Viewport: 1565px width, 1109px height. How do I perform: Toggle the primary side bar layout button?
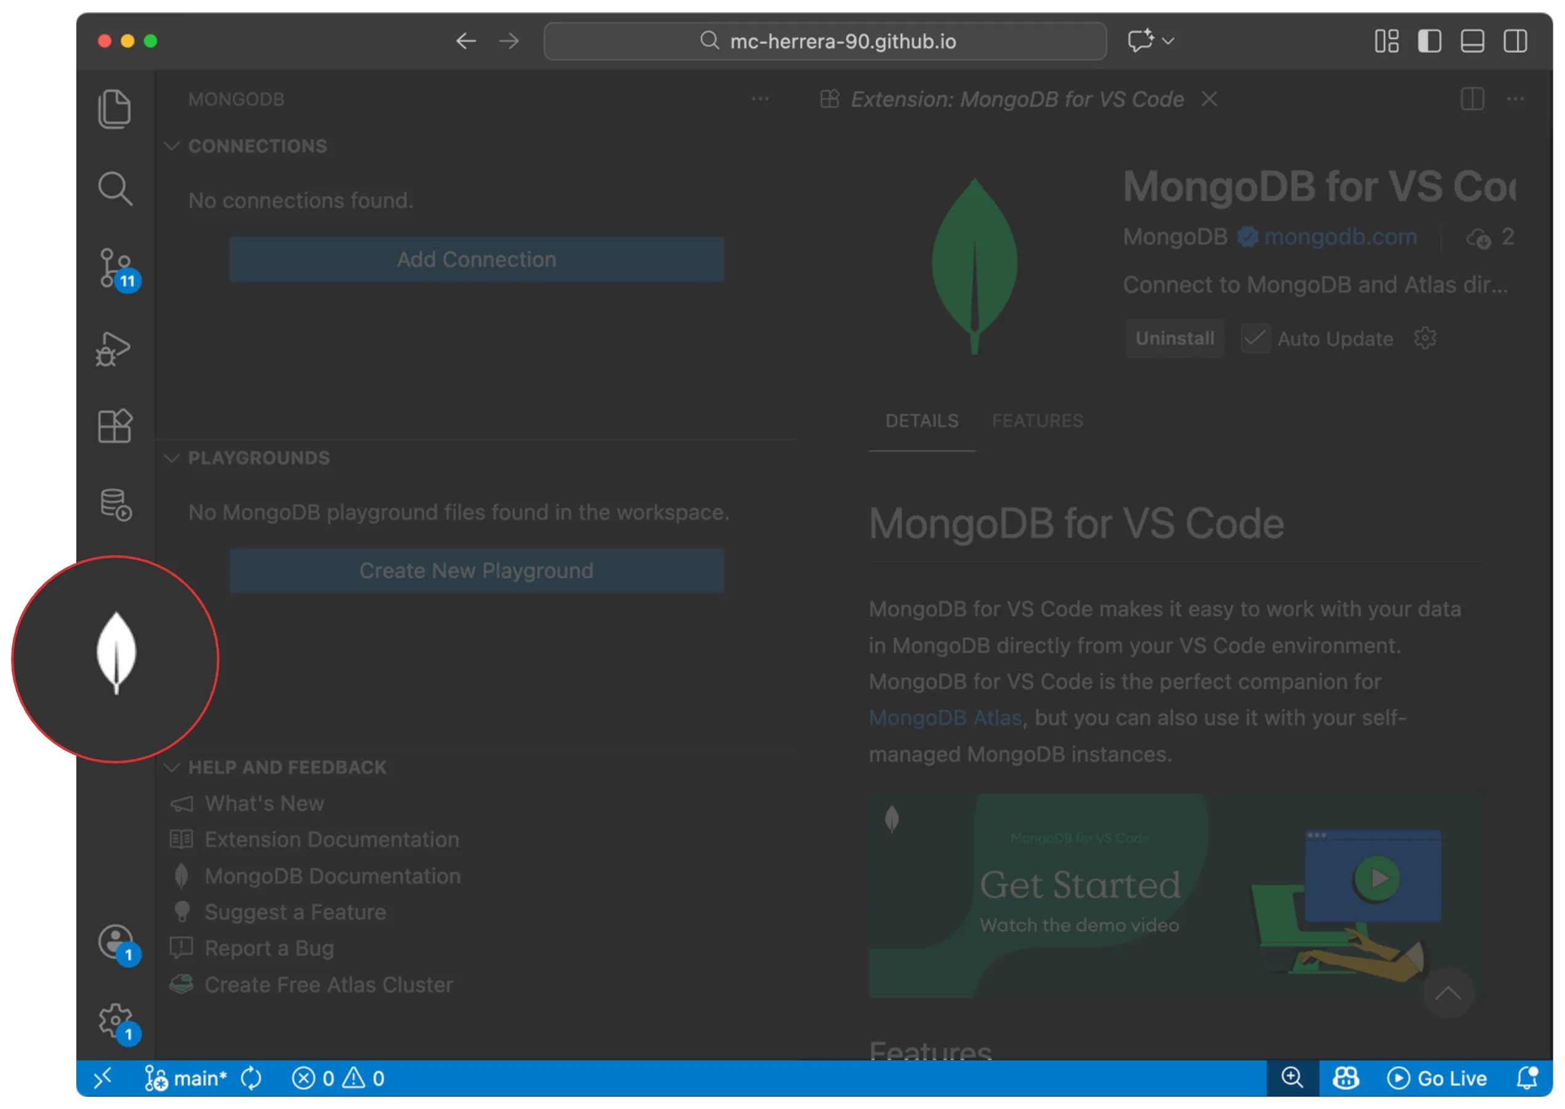click(x=1429, y=41)
